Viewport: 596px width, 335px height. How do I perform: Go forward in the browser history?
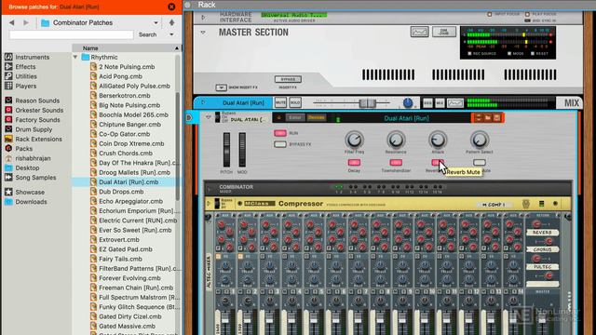[x=26, y=22]
